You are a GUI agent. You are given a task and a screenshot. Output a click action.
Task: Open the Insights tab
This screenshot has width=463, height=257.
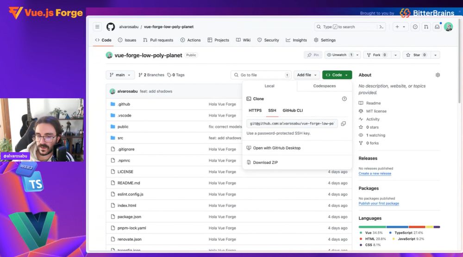[x=296, y=40]
